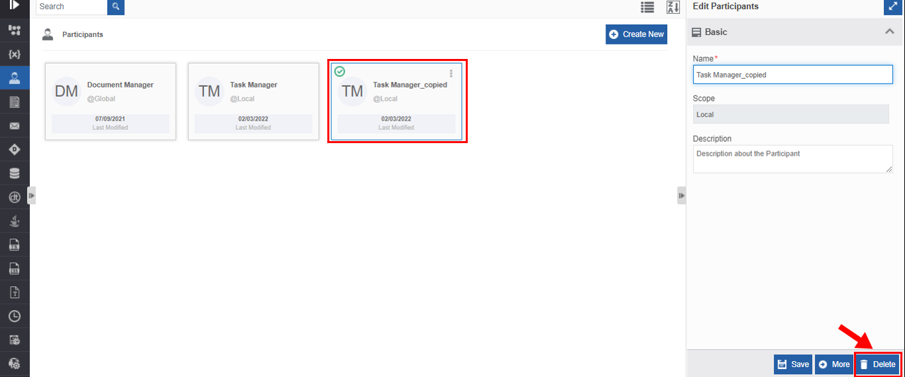Save the participant changes
This screenshot has height=377, width=905.
(793, 364)
